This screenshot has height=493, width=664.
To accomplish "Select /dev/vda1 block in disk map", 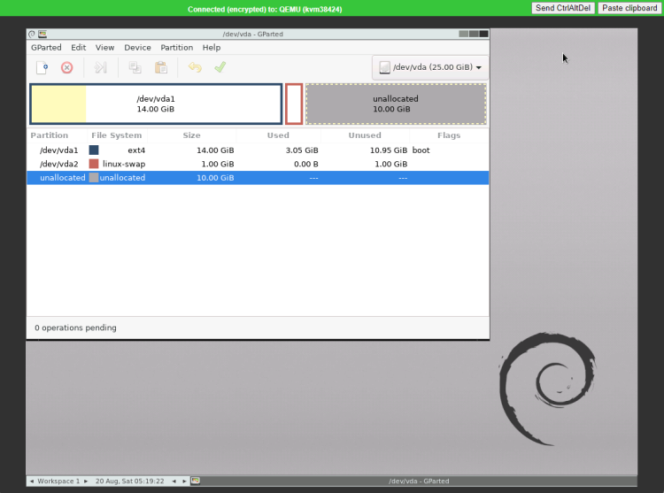I will 156,104.
